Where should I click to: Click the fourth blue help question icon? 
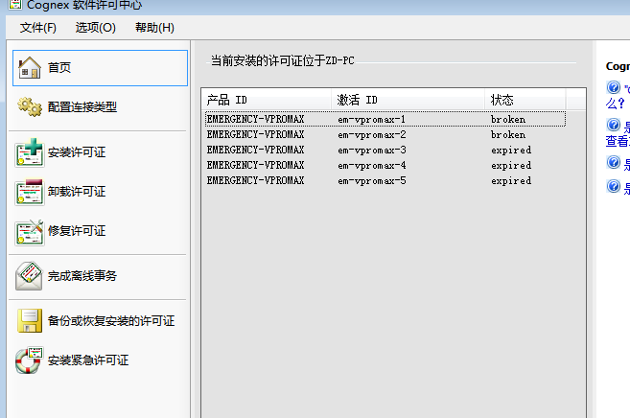[x=614, y=186]
